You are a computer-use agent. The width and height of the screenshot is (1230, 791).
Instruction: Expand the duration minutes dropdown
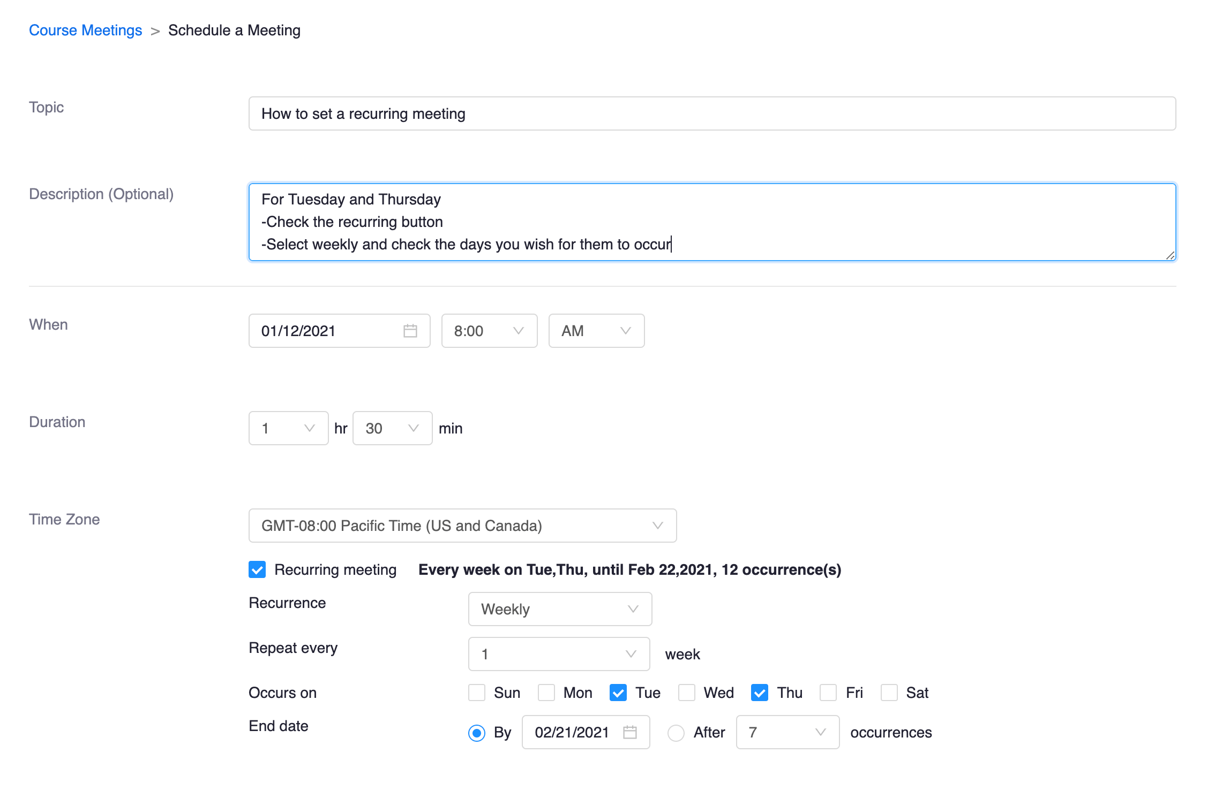(x=392, y=428)
